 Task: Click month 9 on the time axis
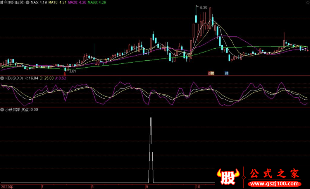(x=147, y=186)
